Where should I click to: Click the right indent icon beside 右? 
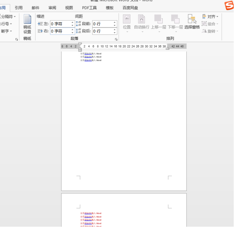tap(40, 31)
